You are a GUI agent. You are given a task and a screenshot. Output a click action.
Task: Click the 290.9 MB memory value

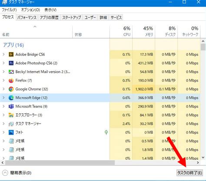pyautogui.click(x=146, y=106)
